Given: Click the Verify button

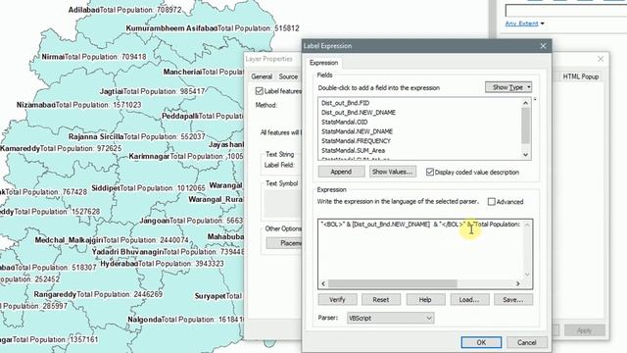Looking at the screenshot, I should pos(337,299).
